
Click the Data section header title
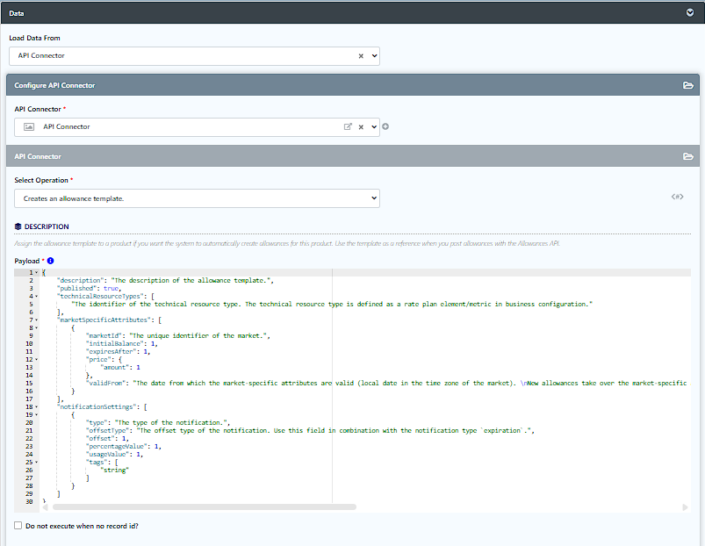[16, 13]
